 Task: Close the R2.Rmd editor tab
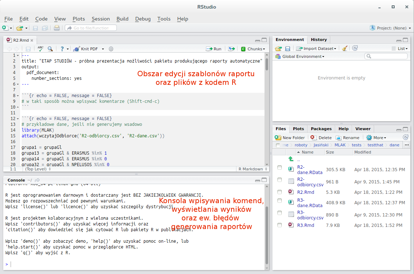[32, 40]
